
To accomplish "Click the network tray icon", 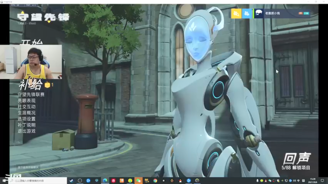I will (x=286, y=181).
